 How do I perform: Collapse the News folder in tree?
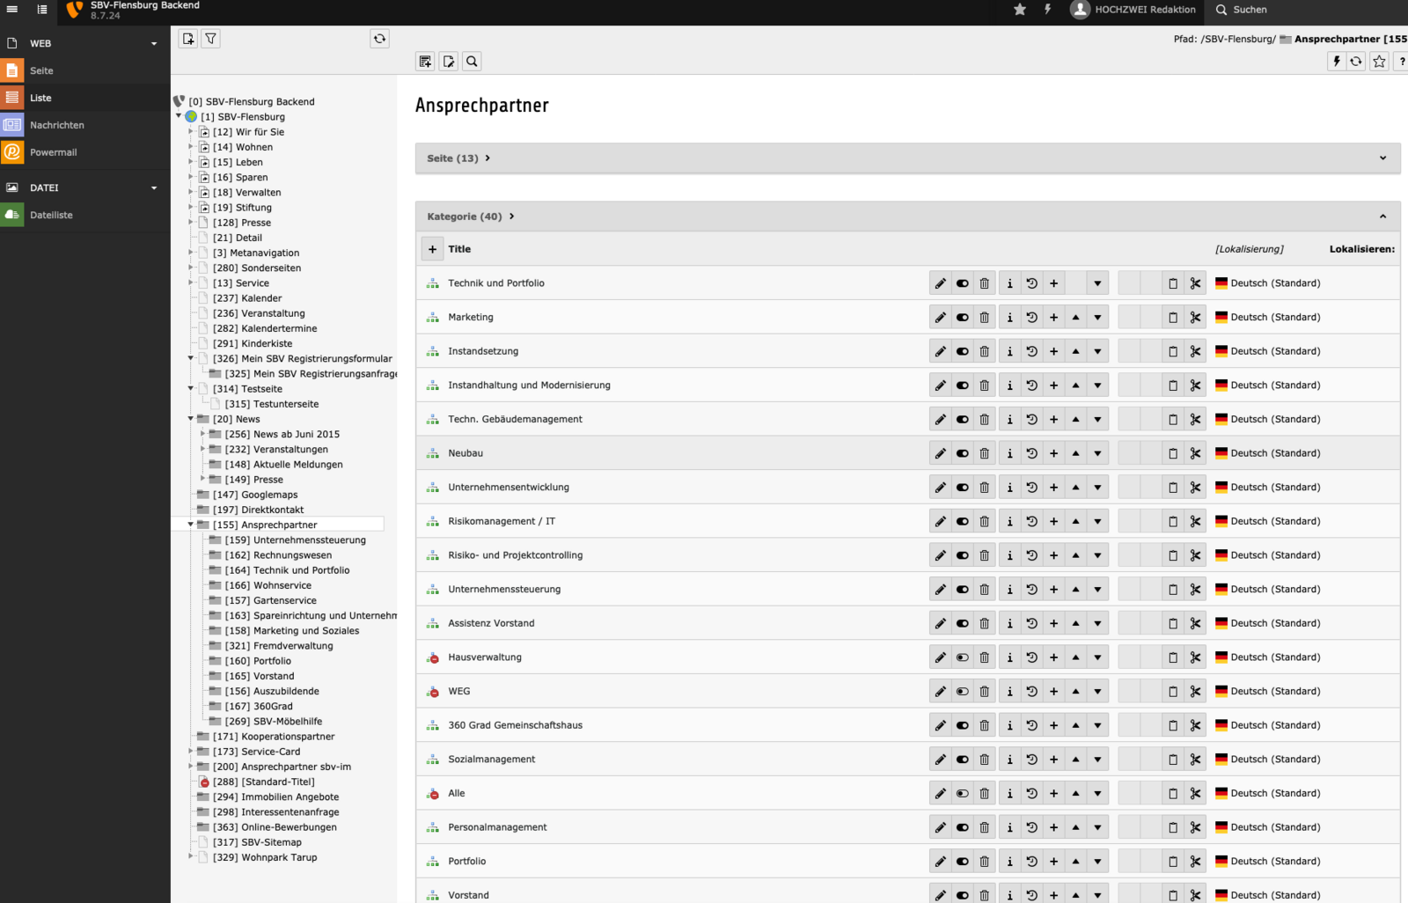[x=191, y=419]
